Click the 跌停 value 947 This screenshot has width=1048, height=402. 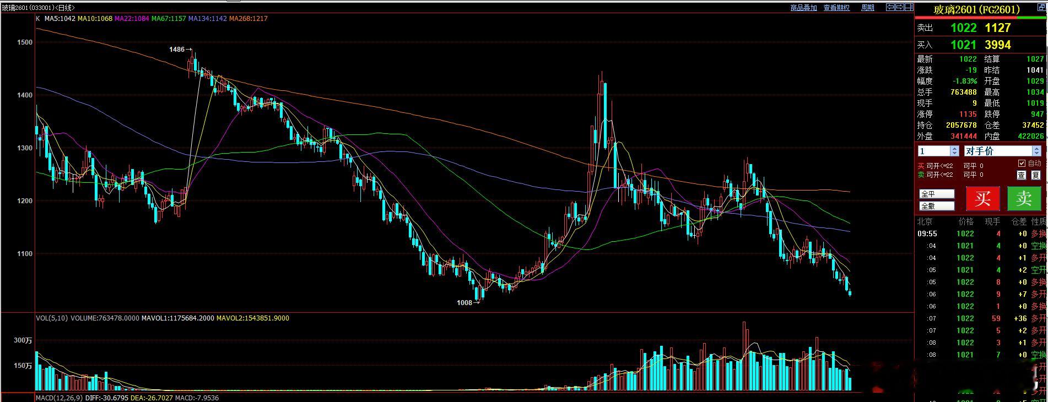(x=1038, y=114)
